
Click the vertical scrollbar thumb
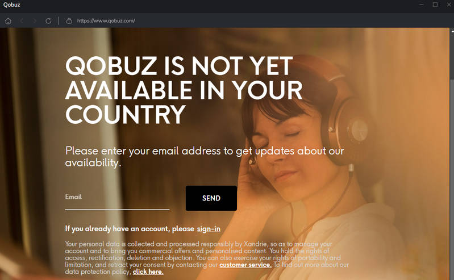click(x=452, y=56)
